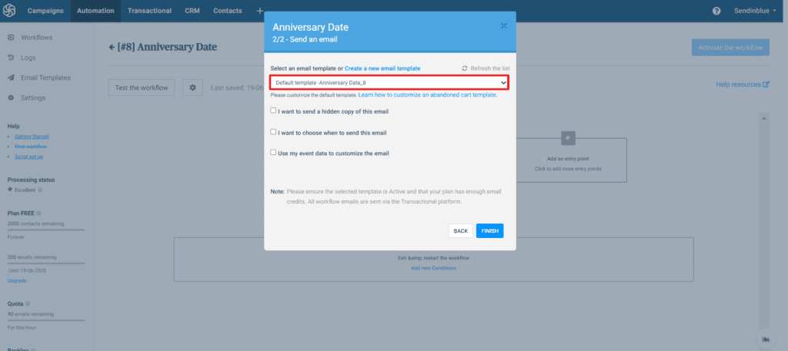Image resolution: width=788 pixels, height=351 pixels.
Task: Click Create a new email template link
Action: tap(382, 68)
